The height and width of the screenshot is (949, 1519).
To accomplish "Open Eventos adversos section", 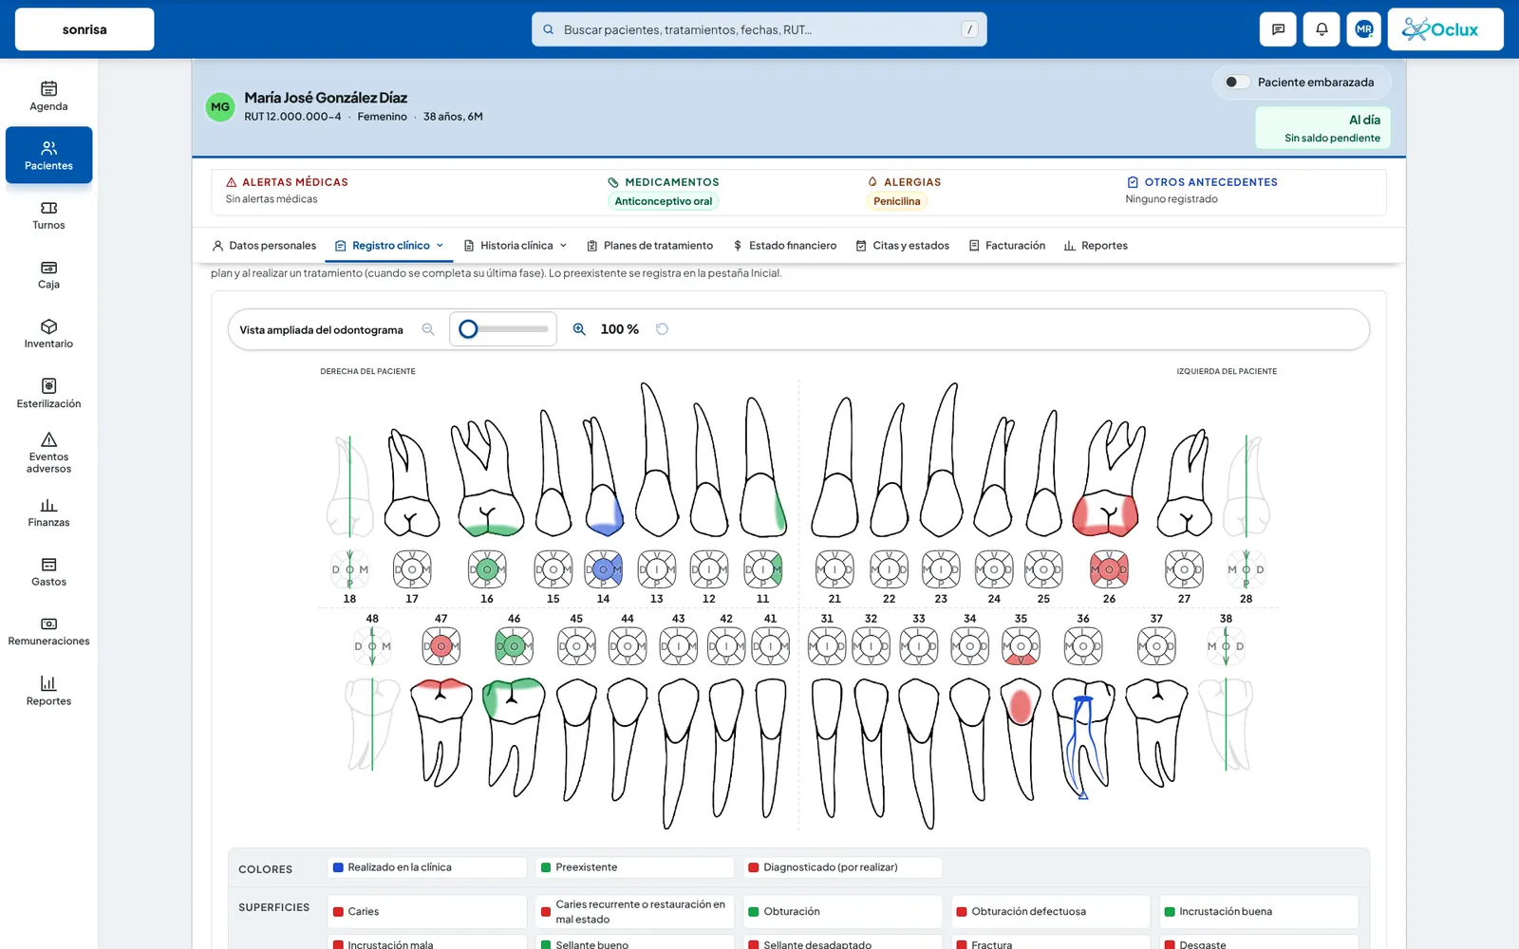I will click(x=48, y=453).
